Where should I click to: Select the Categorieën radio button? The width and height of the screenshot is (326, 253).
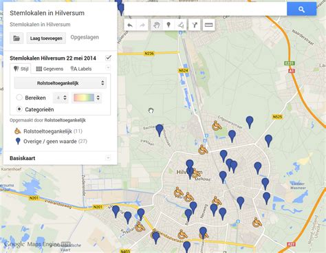(x=19, y=109)
